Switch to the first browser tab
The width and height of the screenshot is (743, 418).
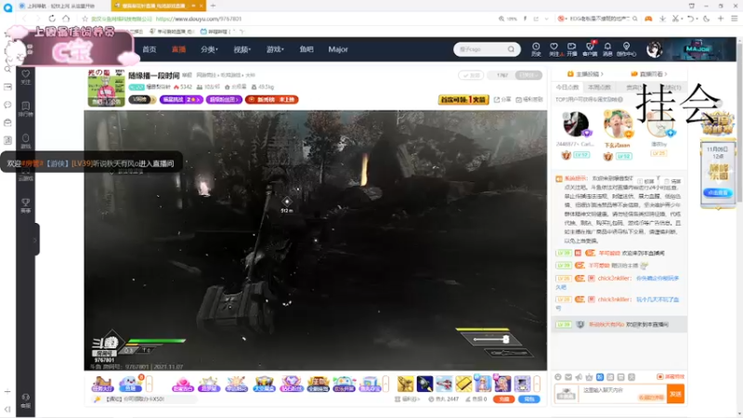point(61,6)
